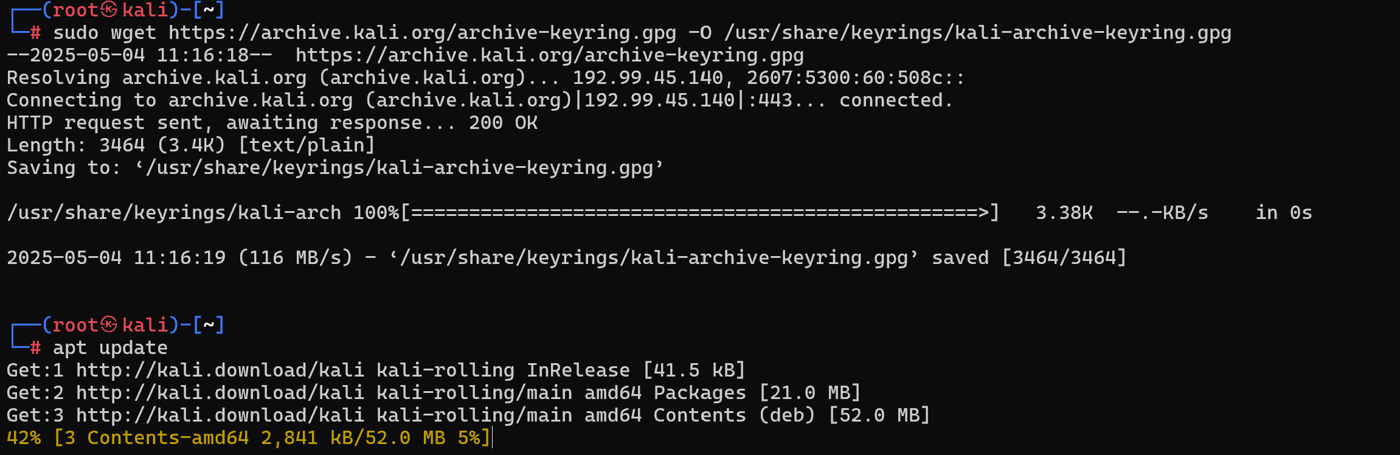
Task: Click the '200 OK' response status
Action: click(503, 123)
